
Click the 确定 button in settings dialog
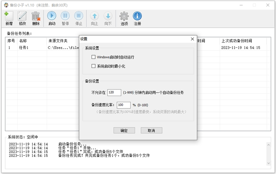point(124,130)
